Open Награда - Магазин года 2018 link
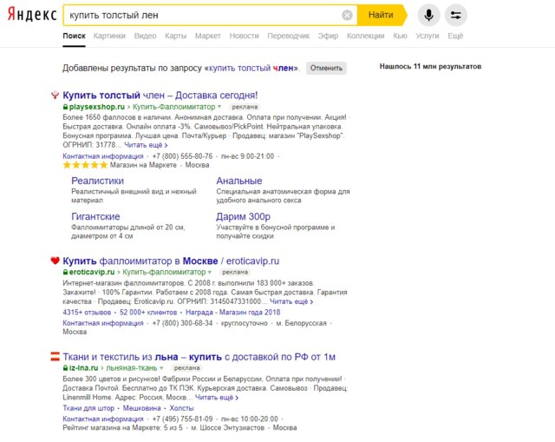 tap(233, 313)
